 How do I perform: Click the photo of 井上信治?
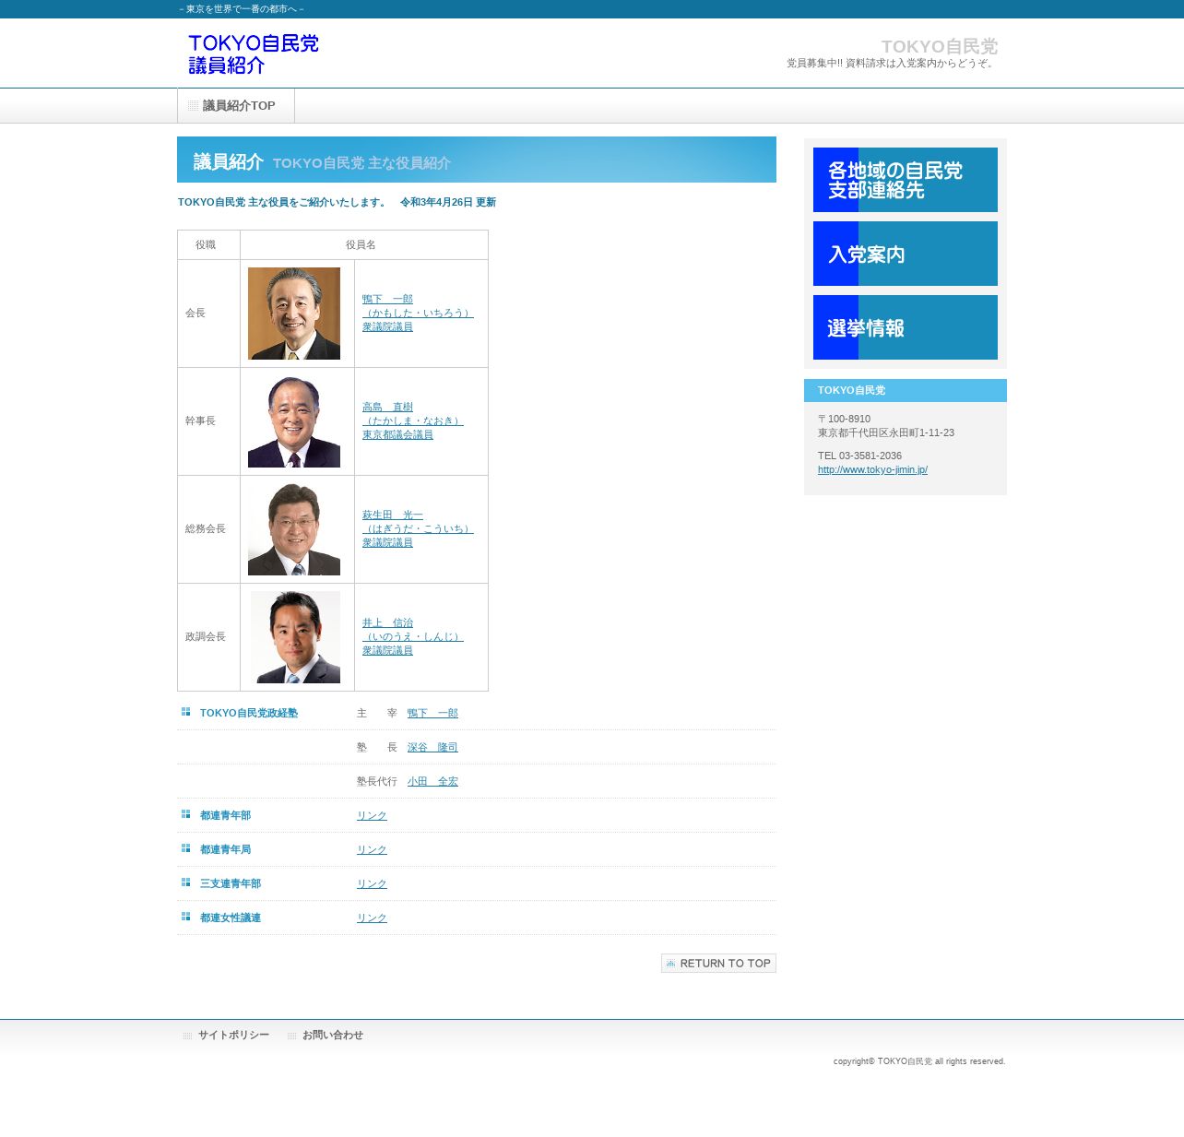295,637
